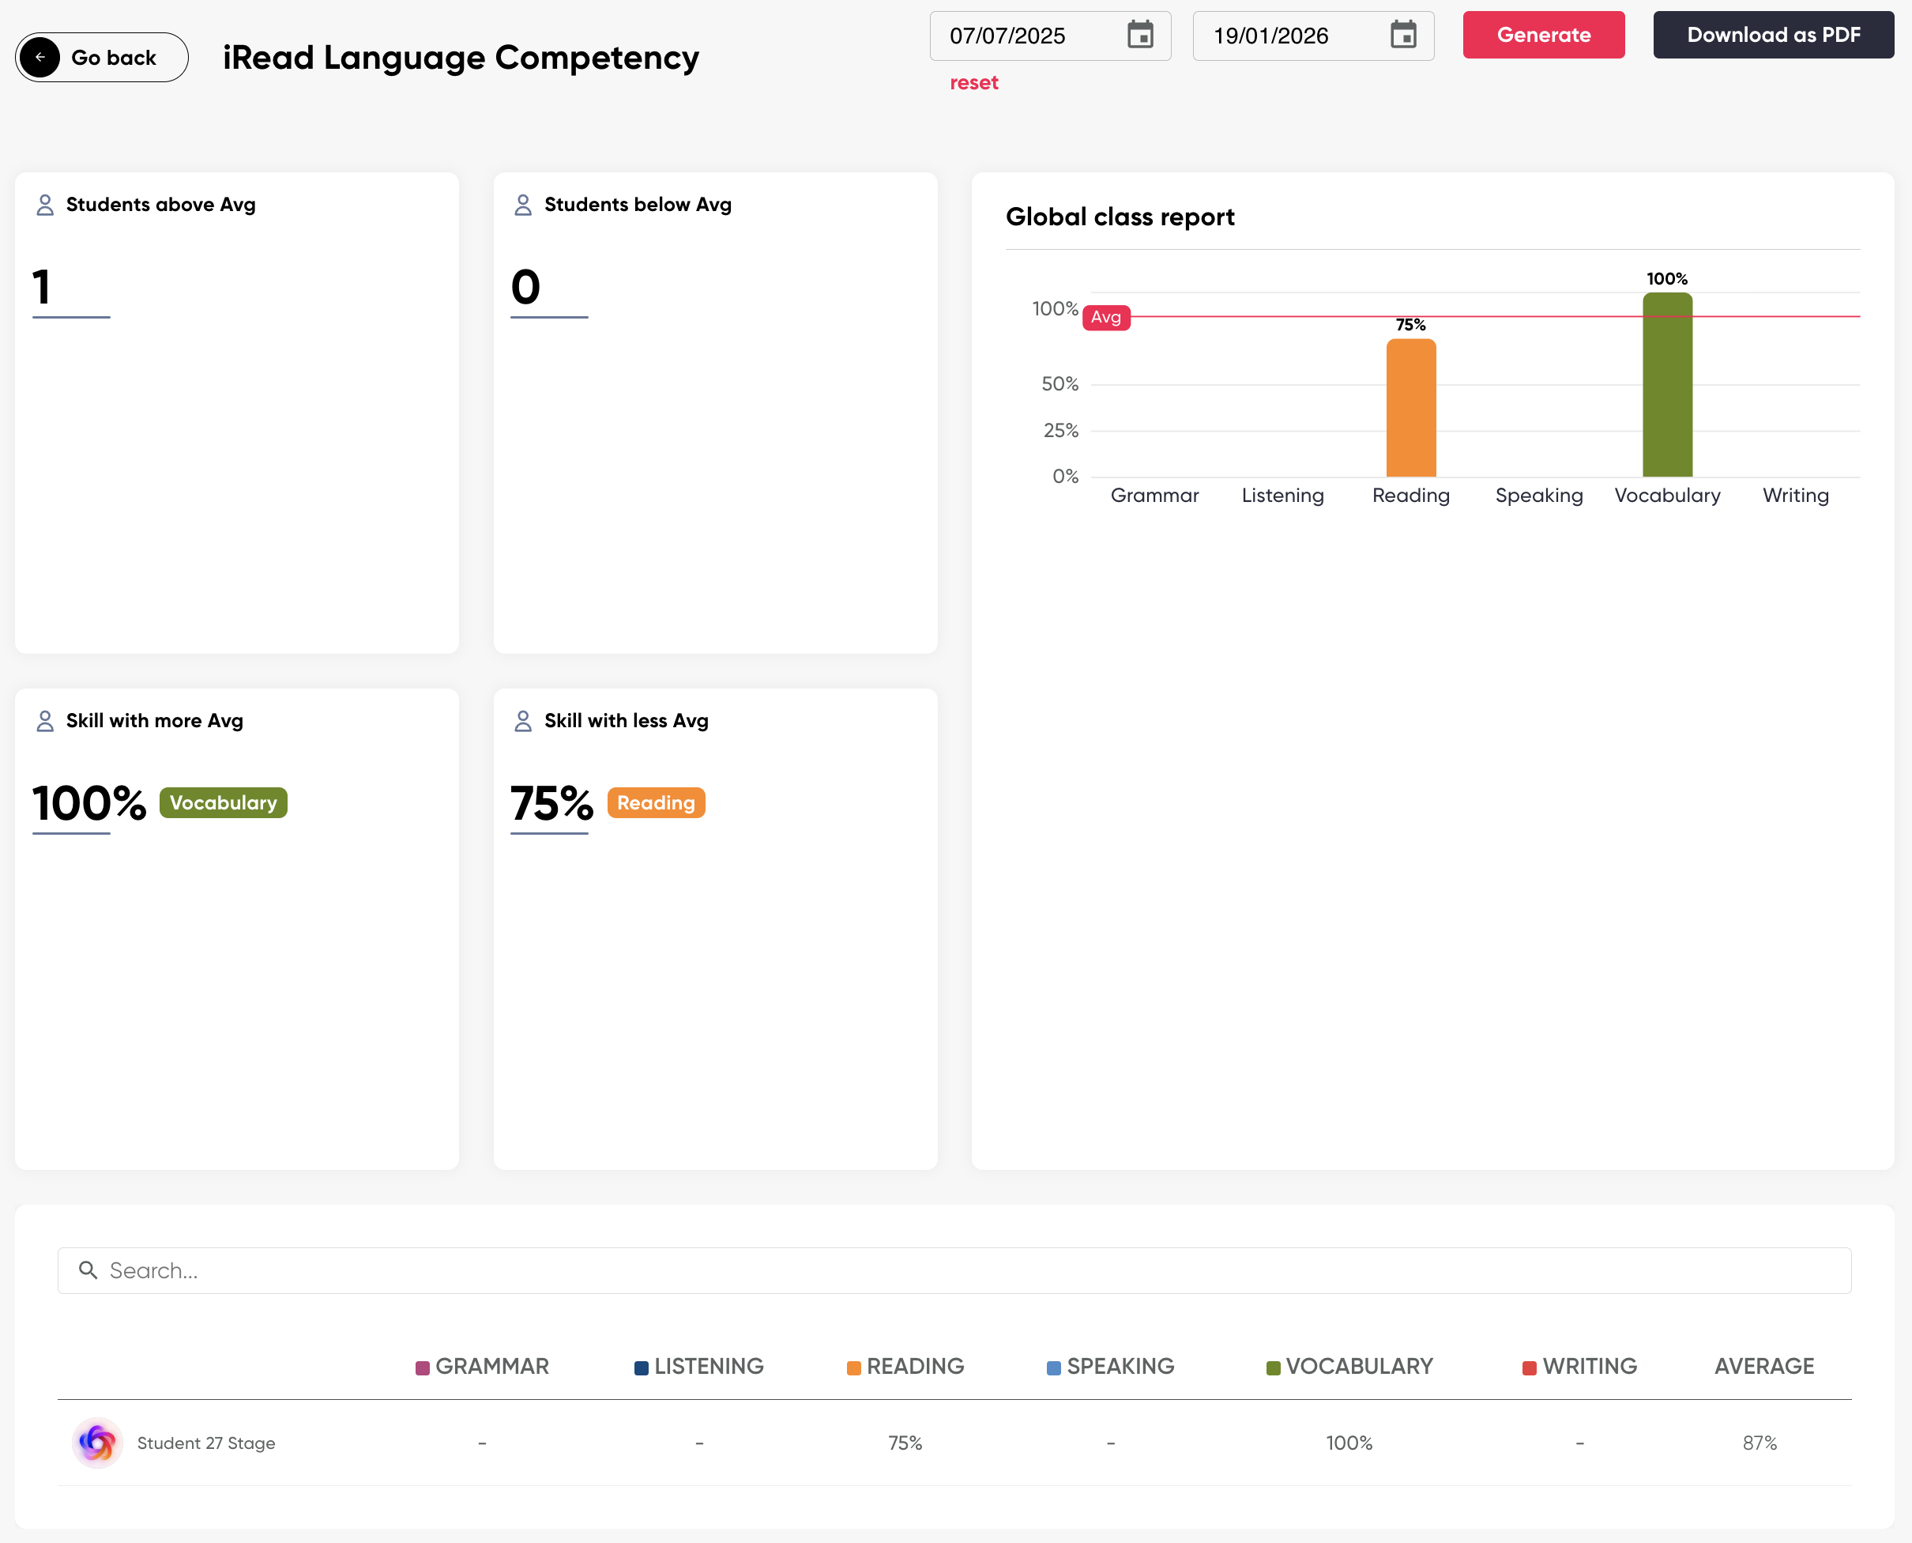This screenshot has height=1543, width=1912.
Task: Click the GRAMMAR column color swatch
Action: tap(423, 1368)
